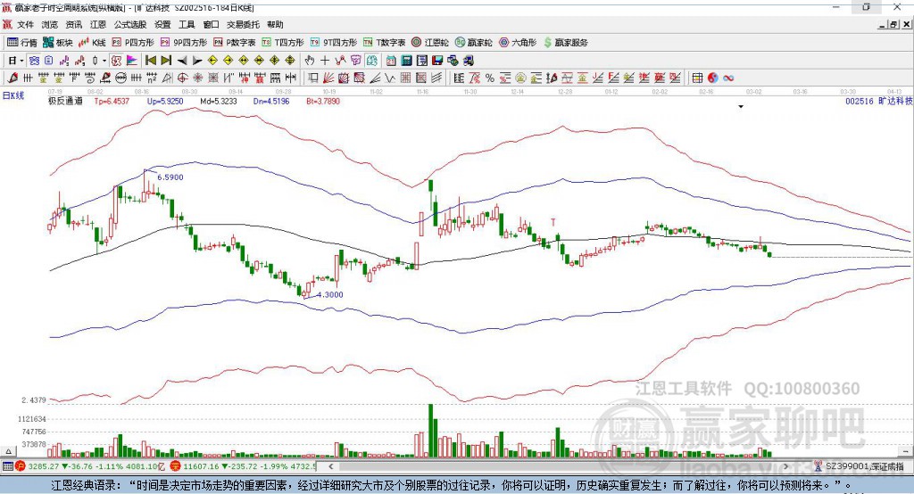The image size is (914, 494).
Task: Click the 行情 market quotes toolbar button
Action: pos(22,42)
